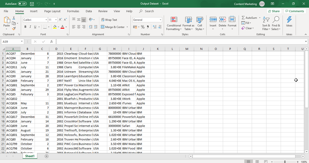309x163 pixels.
Task: Click the formula bar input
Action: (181, 42)
